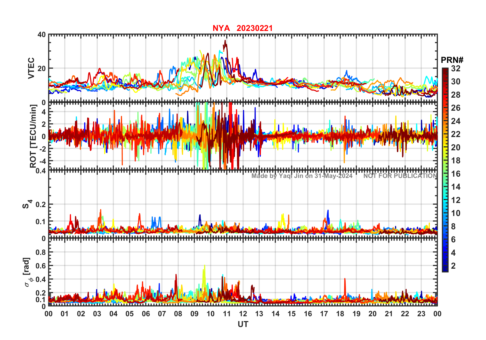
Task: Click x-axis hour tick "23"
Action: coord(421,314)
